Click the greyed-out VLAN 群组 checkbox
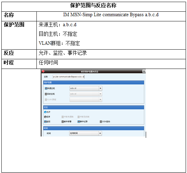The height and width of the screenshot is (173, 187). 46,100
